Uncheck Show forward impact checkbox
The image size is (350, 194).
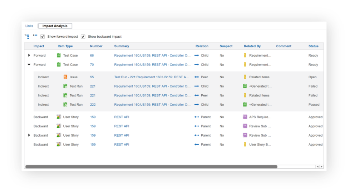(43, 37)
